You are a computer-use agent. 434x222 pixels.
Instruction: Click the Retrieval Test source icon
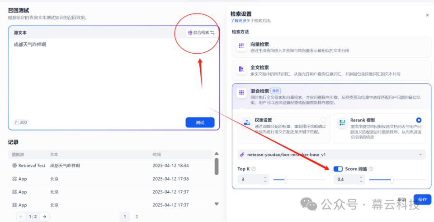tap(14, 165)
